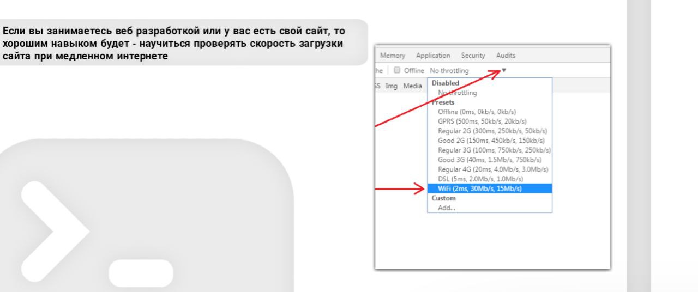
Task: Select No throttling under Disabled
Action: point(458,93)
